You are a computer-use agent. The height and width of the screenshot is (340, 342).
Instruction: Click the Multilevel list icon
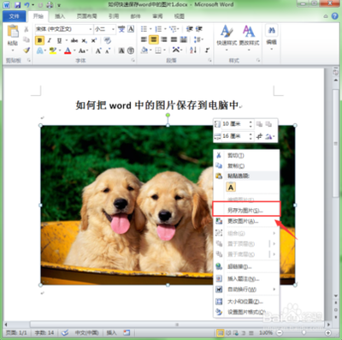(173, 29)
